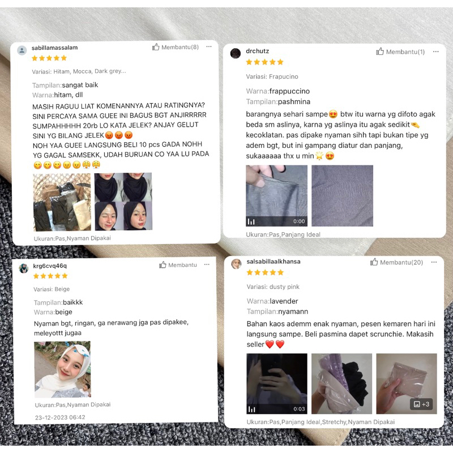Tap the Membantu(20) thumbs-up on salsabillaalkhansa's review
Screen dimensions: 453x453
coord(397,262)
